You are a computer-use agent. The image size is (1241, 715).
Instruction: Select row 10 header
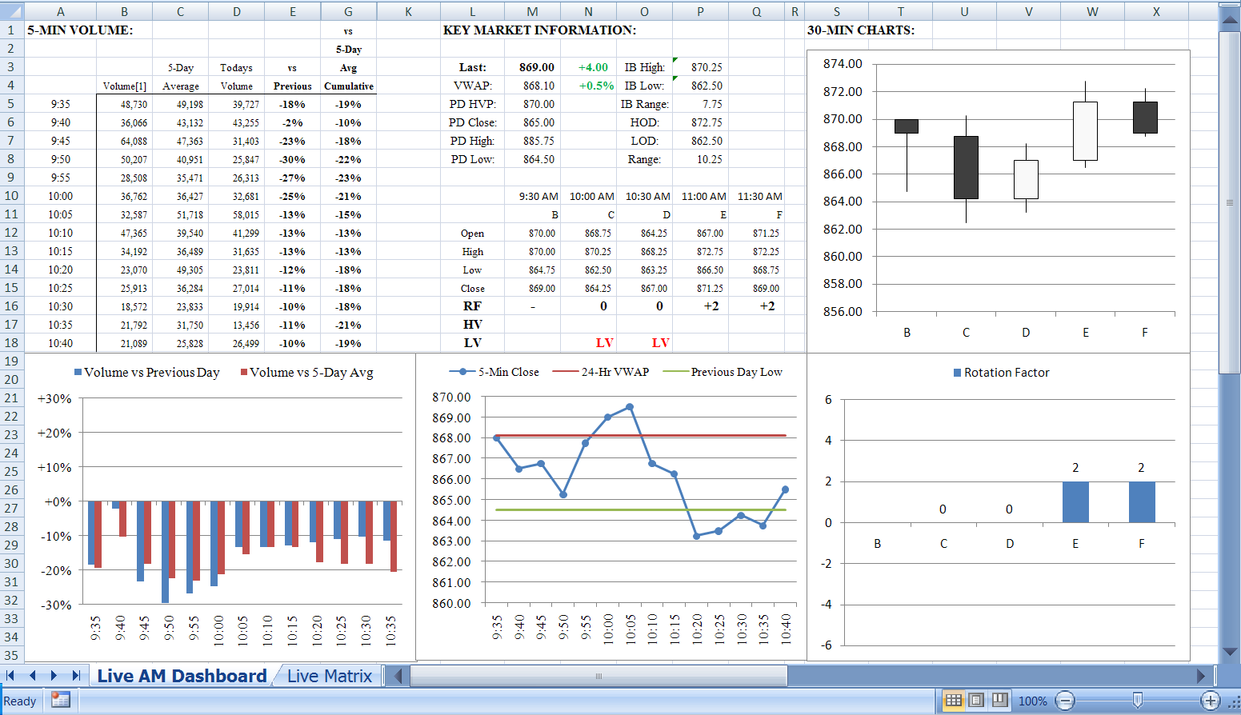tap(11, 195)
